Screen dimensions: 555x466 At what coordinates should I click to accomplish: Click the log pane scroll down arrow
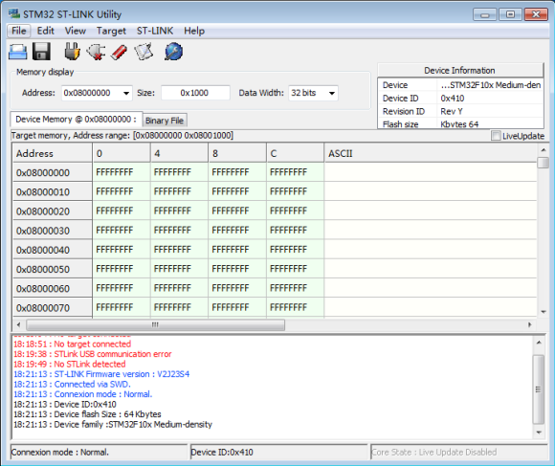[539, 433]
